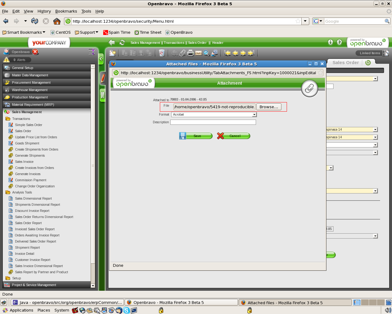The width and height of the screenshot is (392, 314).
Task: Click the magnifier search icon in toolbar
Action: click(x=206, y=53)
